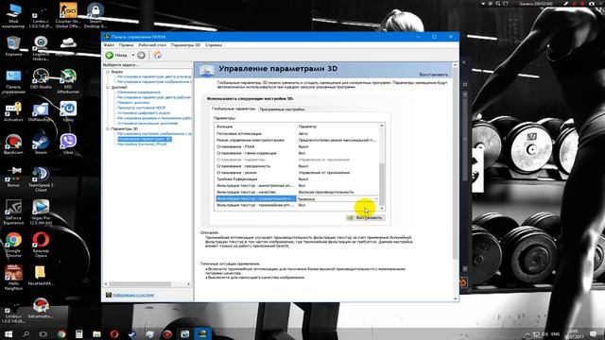
Task: Select the Bandicam desktop shortcut
Action: click(x=13, y=144)
